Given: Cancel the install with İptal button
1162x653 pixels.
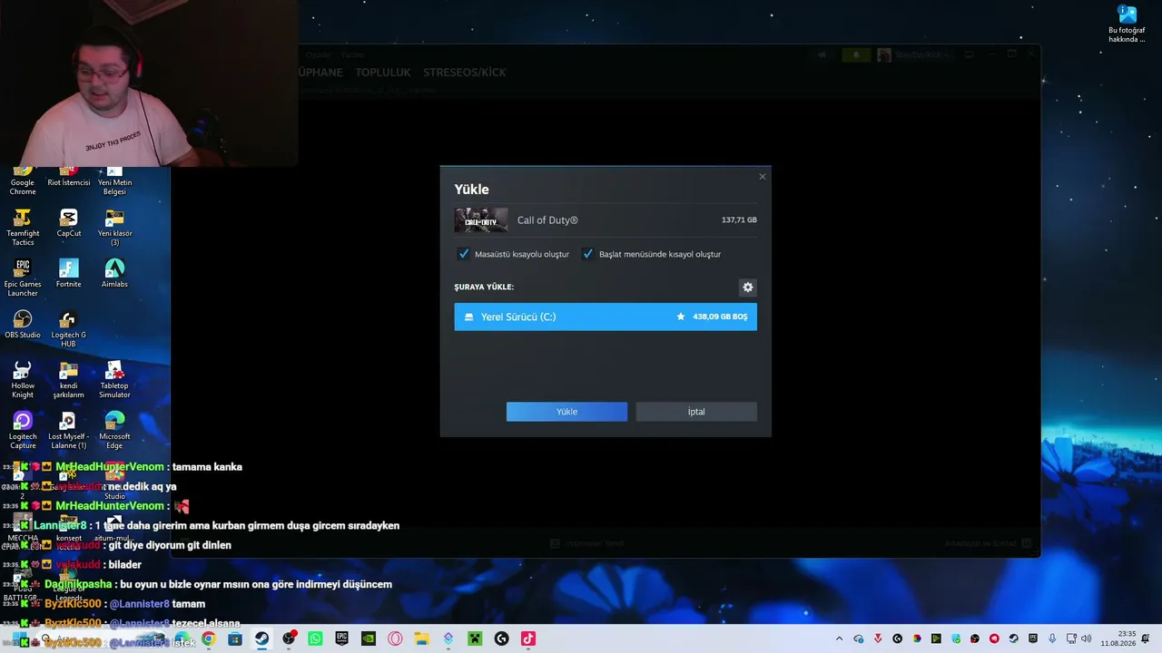Looking at the screenshot, I should click(696, 412).
